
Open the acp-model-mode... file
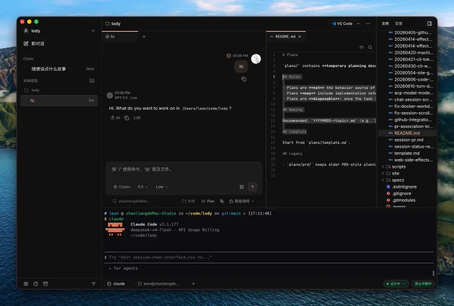(410, 93)
